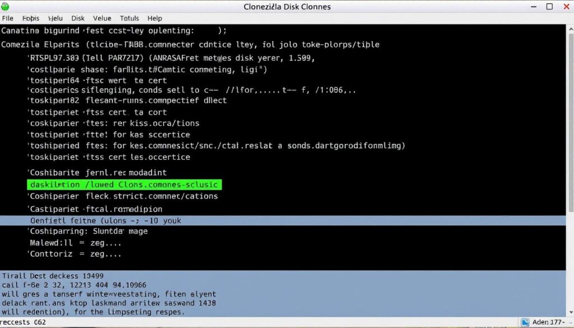Click log line 'cail f-6e 2 32, 12213'
Screen dimensions: 574x328
(x=74, y=285)
